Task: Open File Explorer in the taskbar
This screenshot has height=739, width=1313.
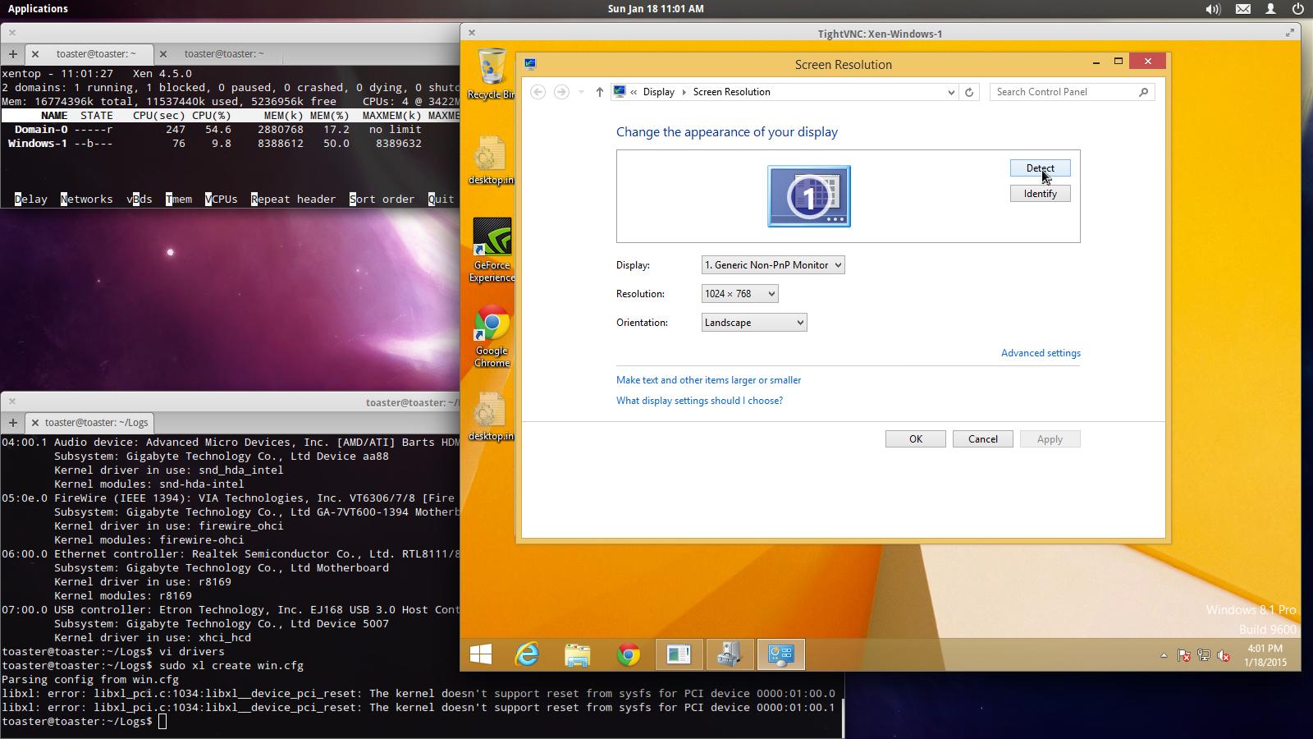Action: click(578, 654)
